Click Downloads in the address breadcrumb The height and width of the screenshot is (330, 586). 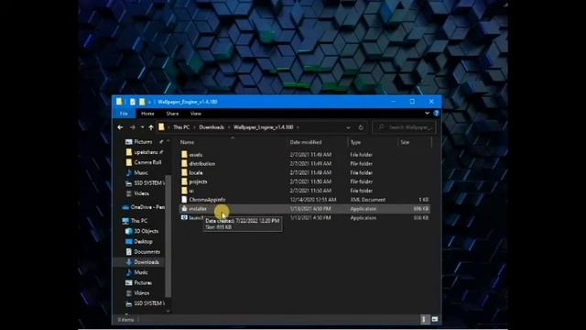pos(212,127)
